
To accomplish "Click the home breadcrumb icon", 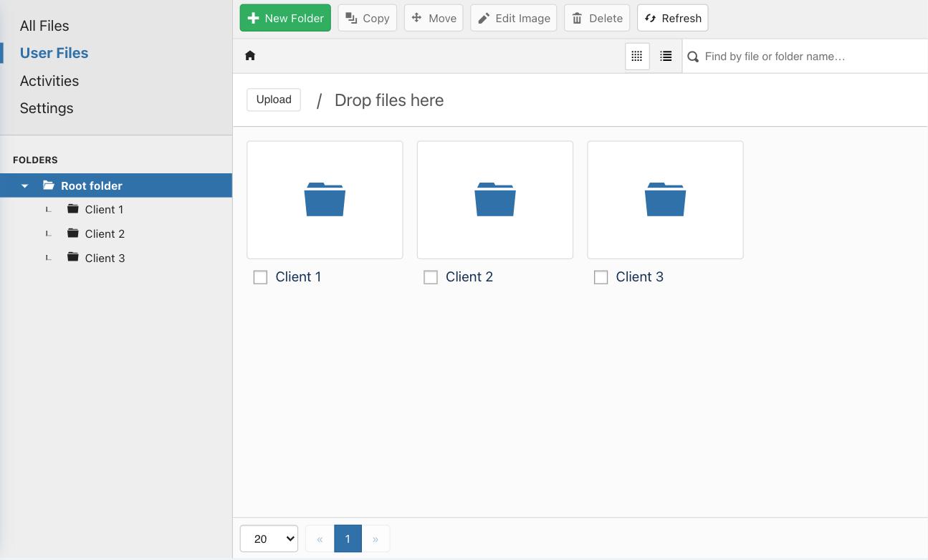I will (x=250, y=56).
